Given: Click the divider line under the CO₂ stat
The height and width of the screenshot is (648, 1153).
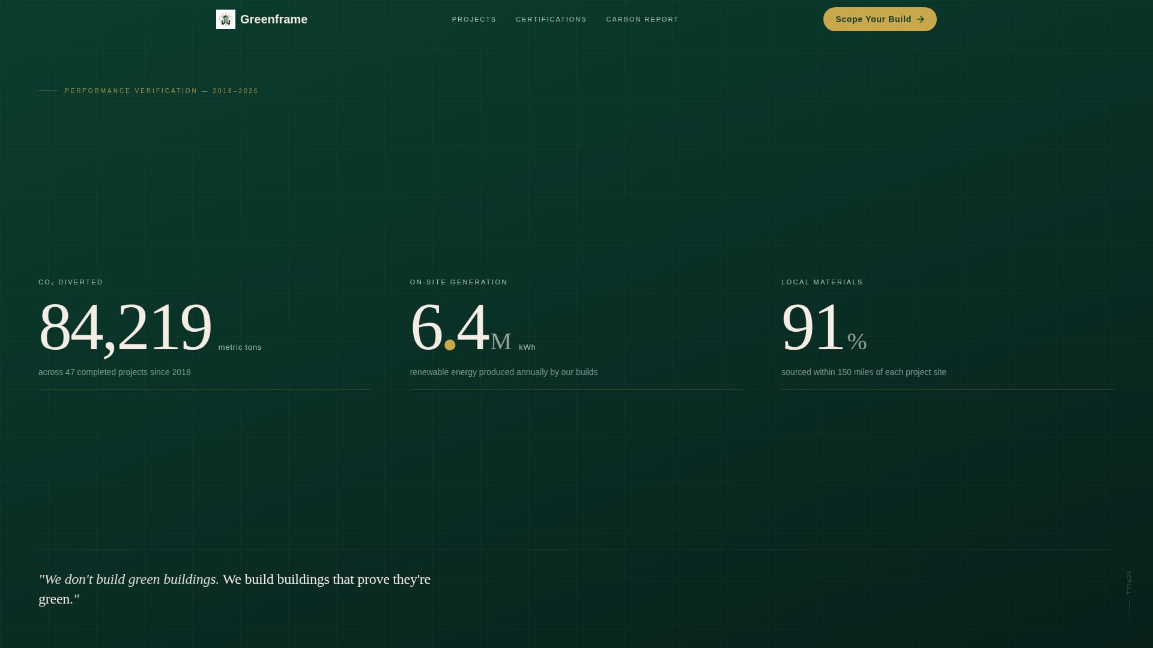Looking at the screenshot, I should coord(205,389).
